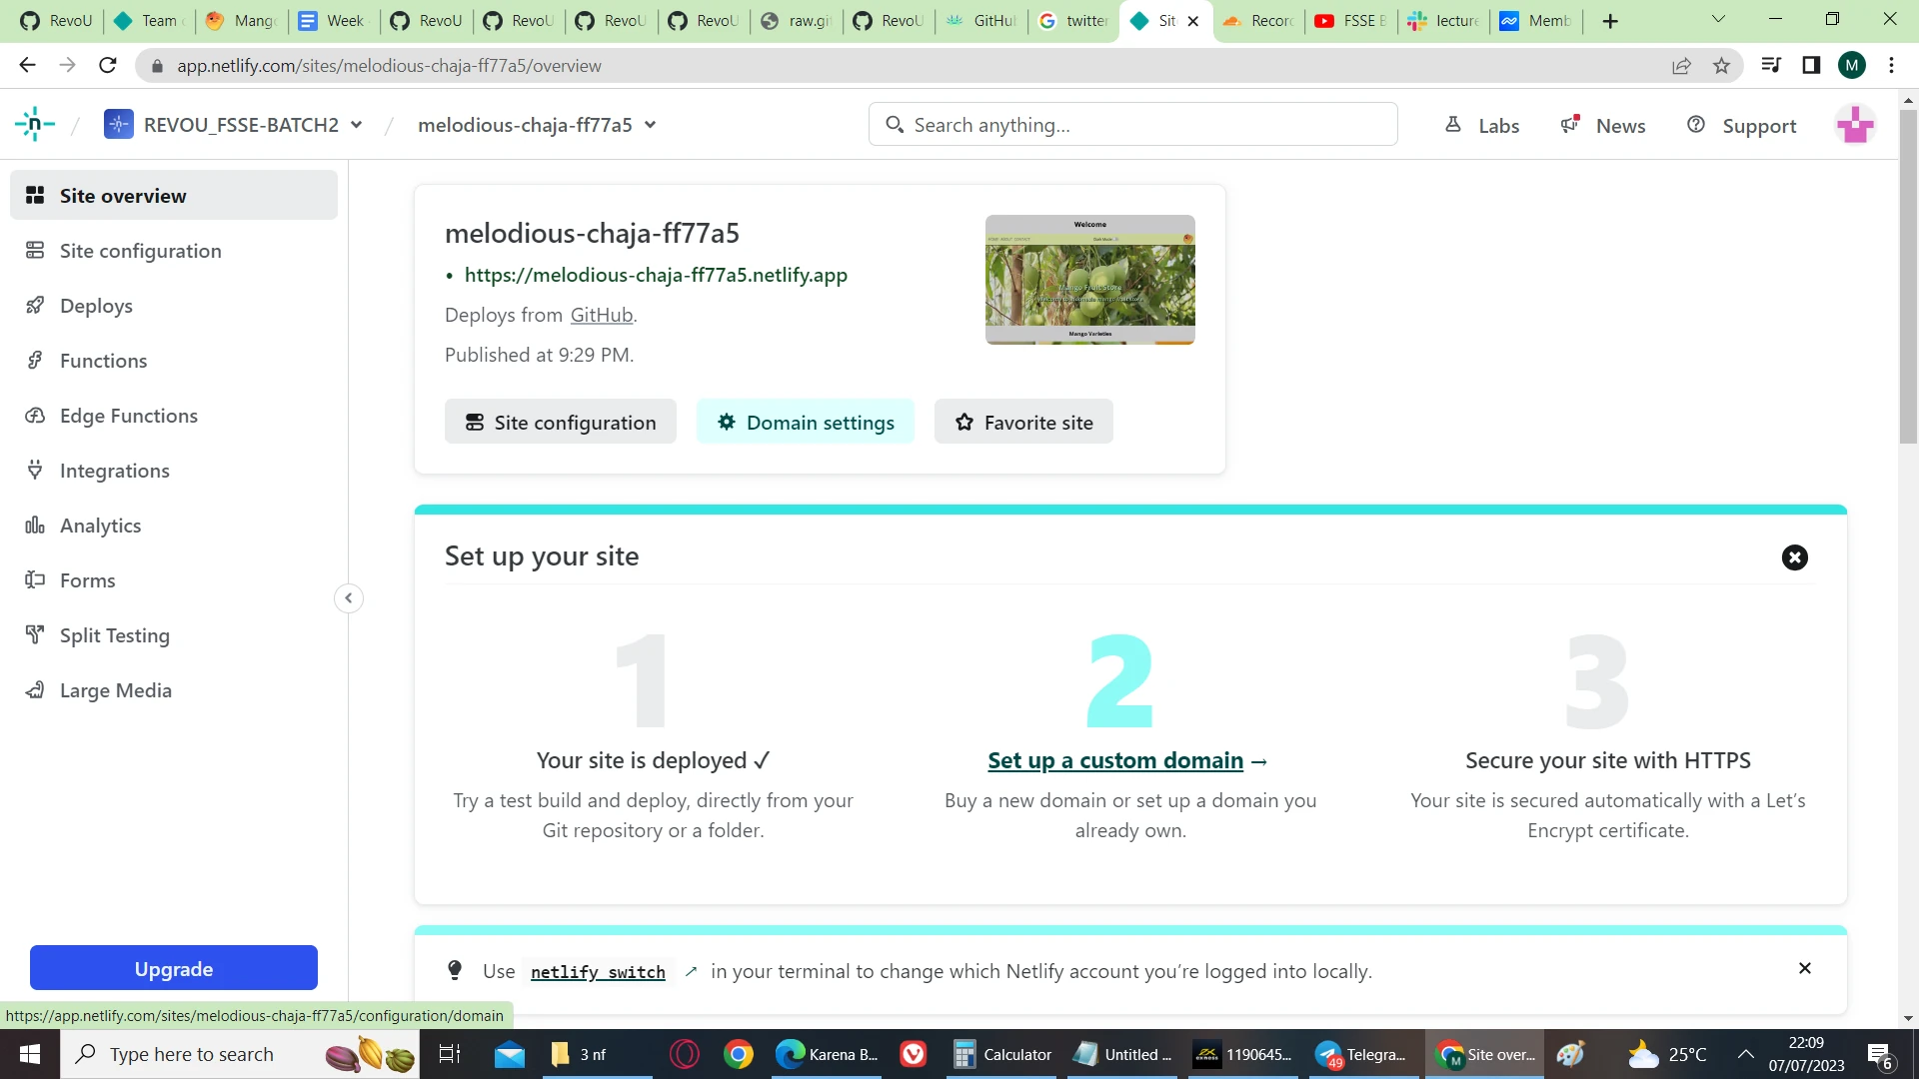Click the Netlify logo icon
Screen dimensions: 1919x1079
(34, 125)
